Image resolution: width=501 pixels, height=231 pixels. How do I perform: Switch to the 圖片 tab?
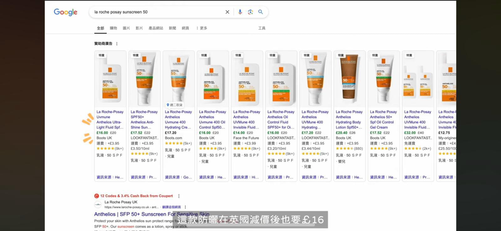[x=126, y=28]
